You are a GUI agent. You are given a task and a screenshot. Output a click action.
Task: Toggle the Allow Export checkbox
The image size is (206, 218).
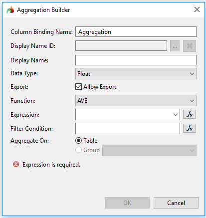[x=78, y=87]
